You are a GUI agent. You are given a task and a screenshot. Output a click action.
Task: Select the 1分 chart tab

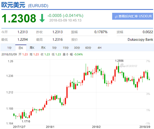point(10,48)
